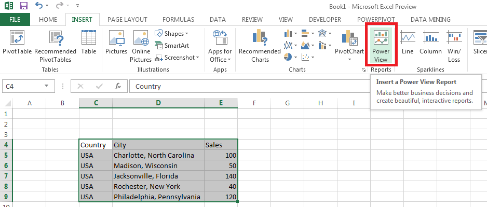The height and width of the screenshot is (207, 487).
Task: Expand the bar chart dropdown arrow
Action: point(313,34)
